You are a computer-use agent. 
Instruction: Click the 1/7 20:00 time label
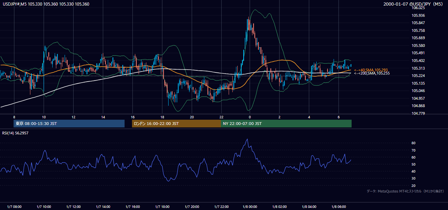pos(191,207)
